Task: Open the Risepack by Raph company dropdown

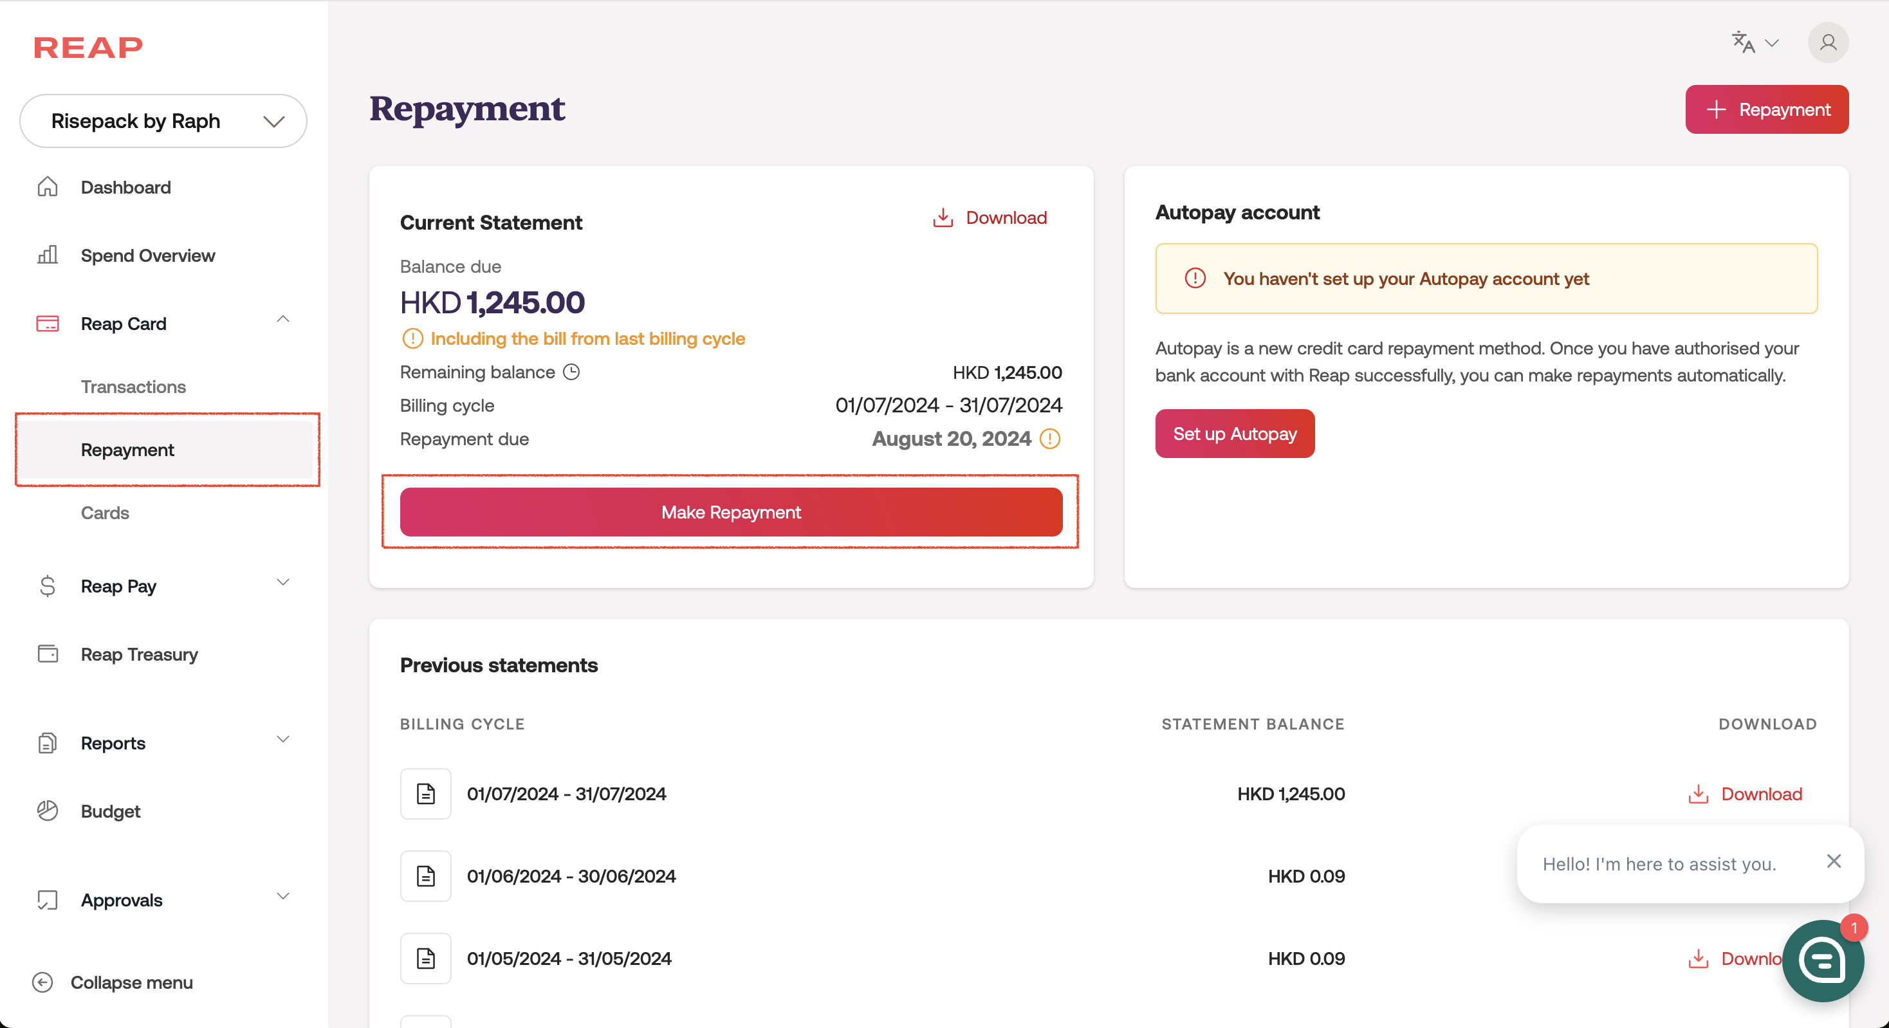Action: pos(163,121)
